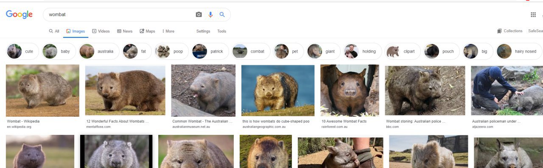Open Collections
Image resolution: width=543 pixels, height=168 pixels.
[510, 31]
